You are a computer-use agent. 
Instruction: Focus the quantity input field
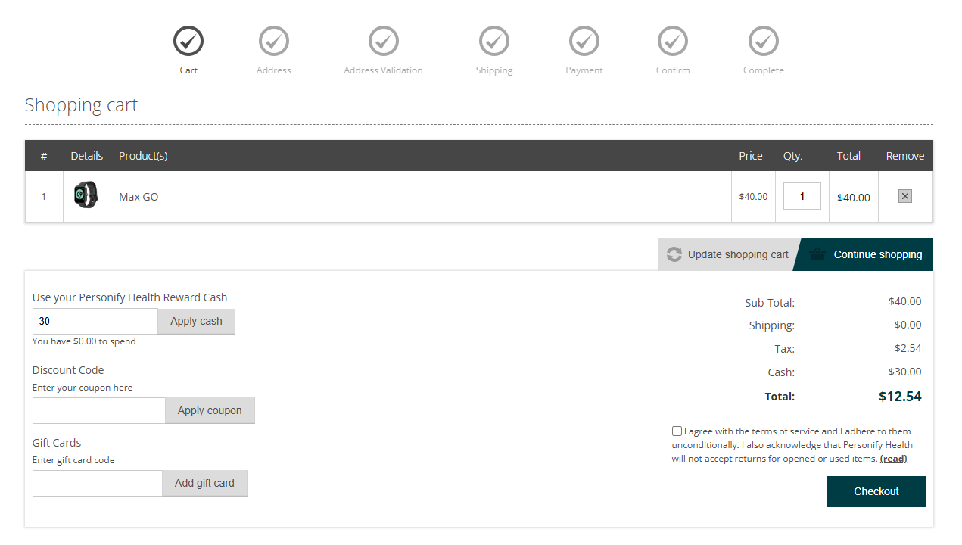click(x=802, y=197)
